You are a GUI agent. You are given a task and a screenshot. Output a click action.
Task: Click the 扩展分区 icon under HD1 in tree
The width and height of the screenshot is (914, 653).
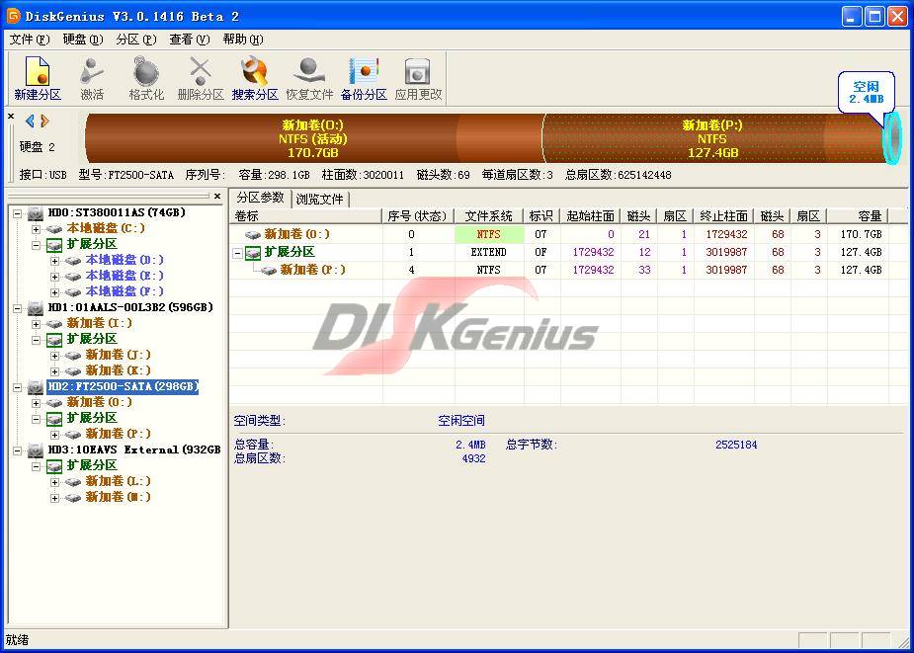[54, 339]
